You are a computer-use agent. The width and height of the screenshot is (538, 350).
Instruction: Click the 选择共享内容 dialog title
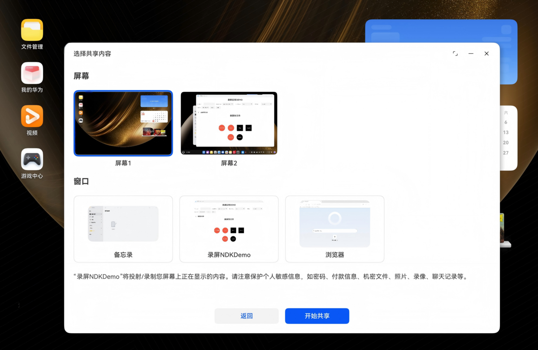[92, 54]
